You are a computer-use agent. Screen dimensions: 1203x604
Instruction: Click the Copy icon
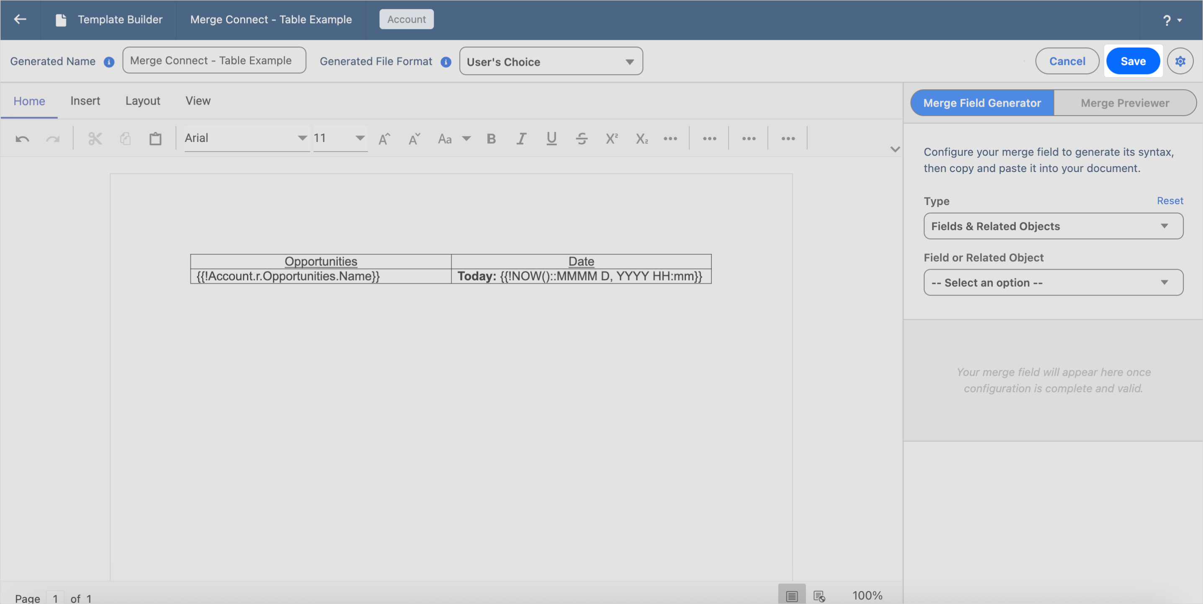pos(125,139)
